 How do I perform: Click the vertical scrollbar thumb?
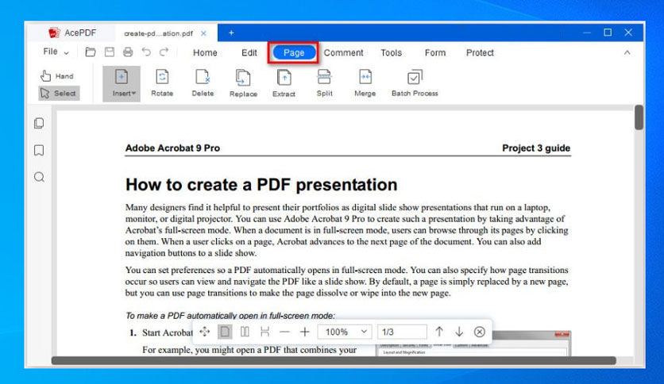(639, 117)
